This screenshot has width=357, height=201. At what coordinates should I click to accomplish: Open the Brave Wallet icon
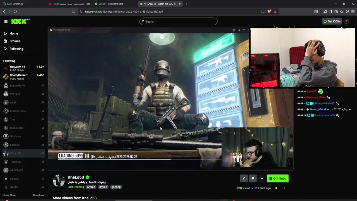(x=336, y=11)
